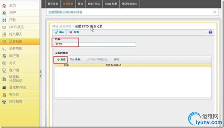Screen dimensions: 224x128
Task: Click the 编辑 语音策略 breadcrumb
Action: [62, 26]
